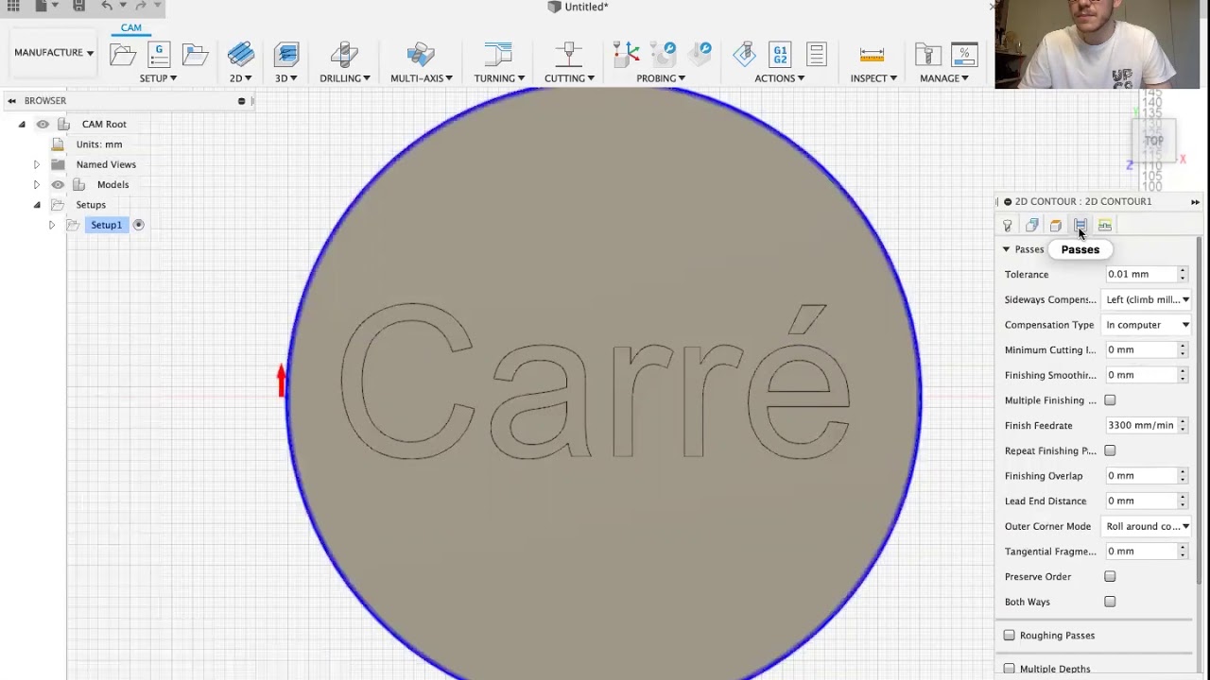Open Outer Corner Mode dropdown

tap(1147, 526)
